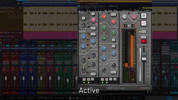The height and width of the screenshot is (100, 178).
Task: Go to next channel with right orange arrow
Action: click(x=136, y=26)
